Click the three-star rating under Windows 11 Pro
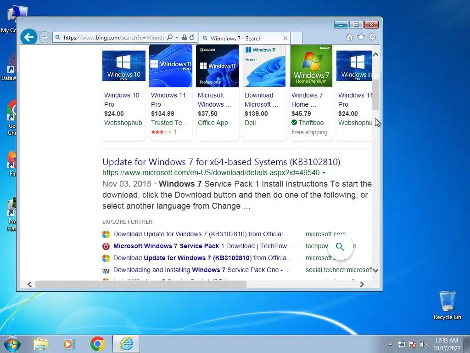470x353 pixels. (x=161, y=132)
